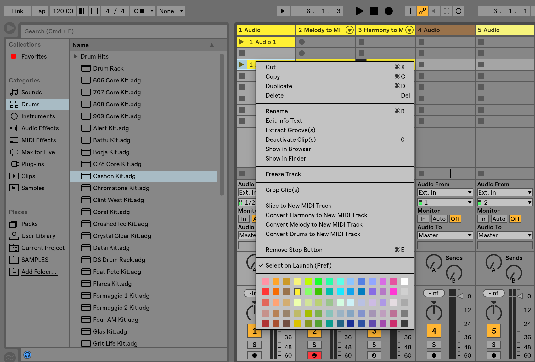The image size is (535, 362).
Task: Launch the 1-Audio 1 clip
Action: click(x=241, y=42)
